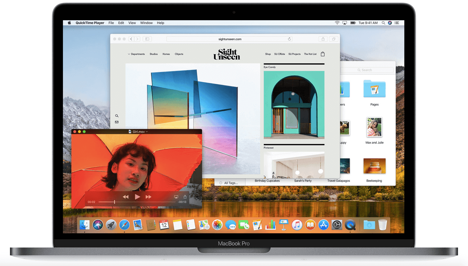
Task: Open the Edit menu in the menu bar
Action: 121,23
